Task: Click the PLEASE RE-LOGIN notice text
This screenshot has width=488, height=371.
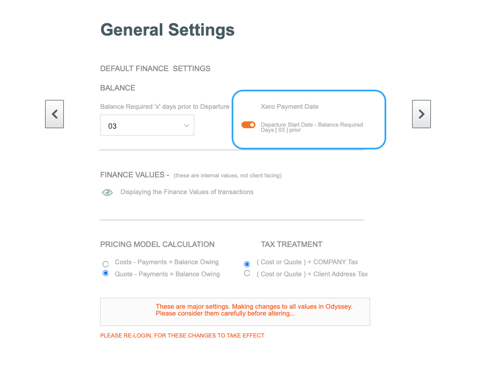Action: [x=182, y=335]
